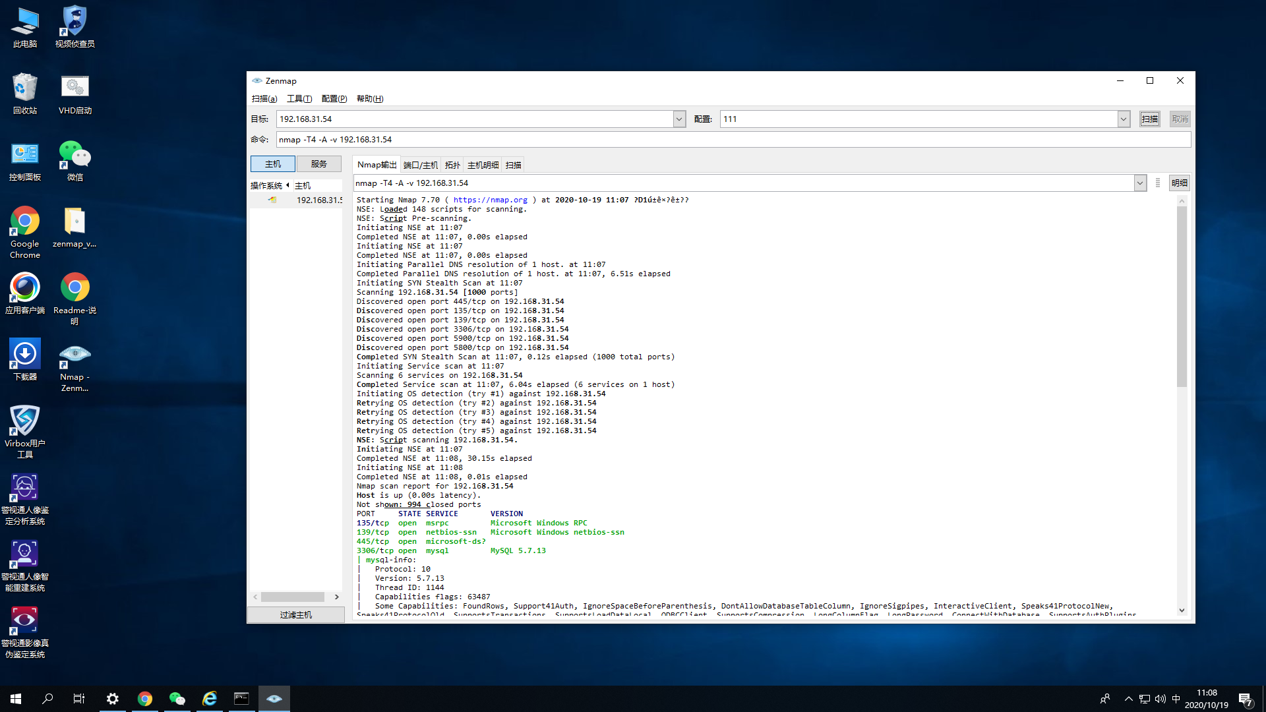Viewport: 1266px width, 712px height.
Task: Click the 命令 command input field
Action: coord(732,140)
